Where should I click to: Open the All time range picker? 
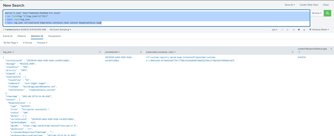click(316, 13)
